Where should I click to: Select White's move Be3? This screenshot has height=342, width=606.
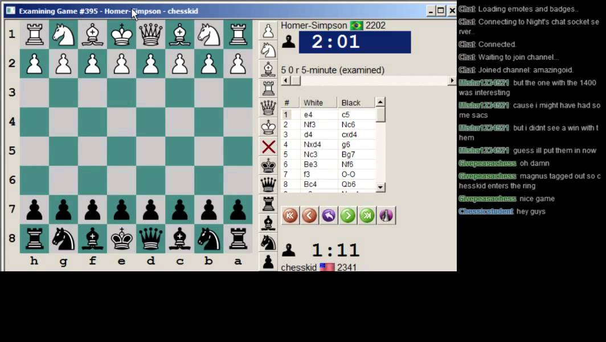[310, 164]
